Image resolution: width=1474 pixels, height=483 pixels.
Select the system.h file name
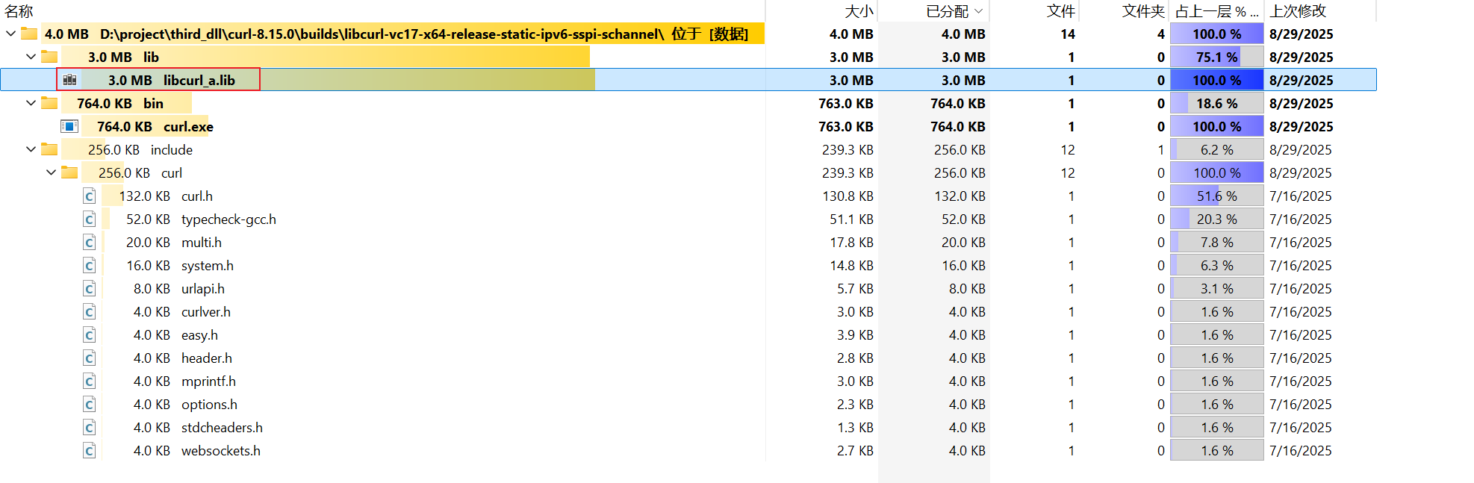pos(208,265)
